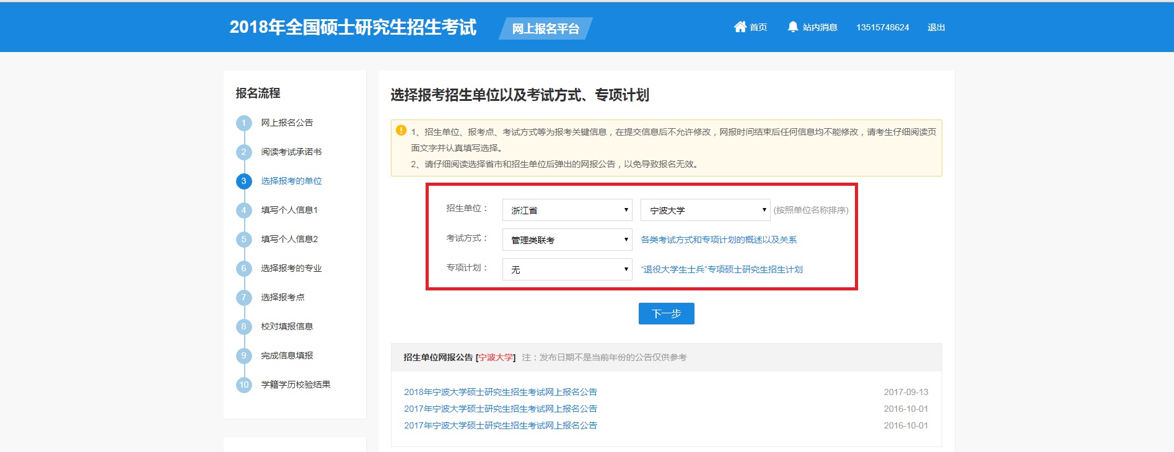Click the 选择报考的单位 step label
The height and width of the screenshot is (452, 1174).
[x=291, y=181]
